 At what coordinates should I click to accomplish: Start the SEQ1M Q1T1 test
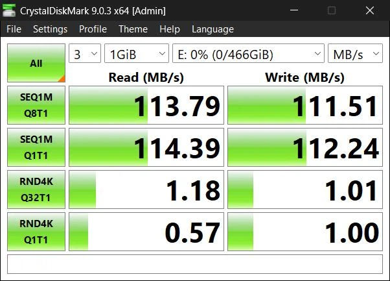36,147
